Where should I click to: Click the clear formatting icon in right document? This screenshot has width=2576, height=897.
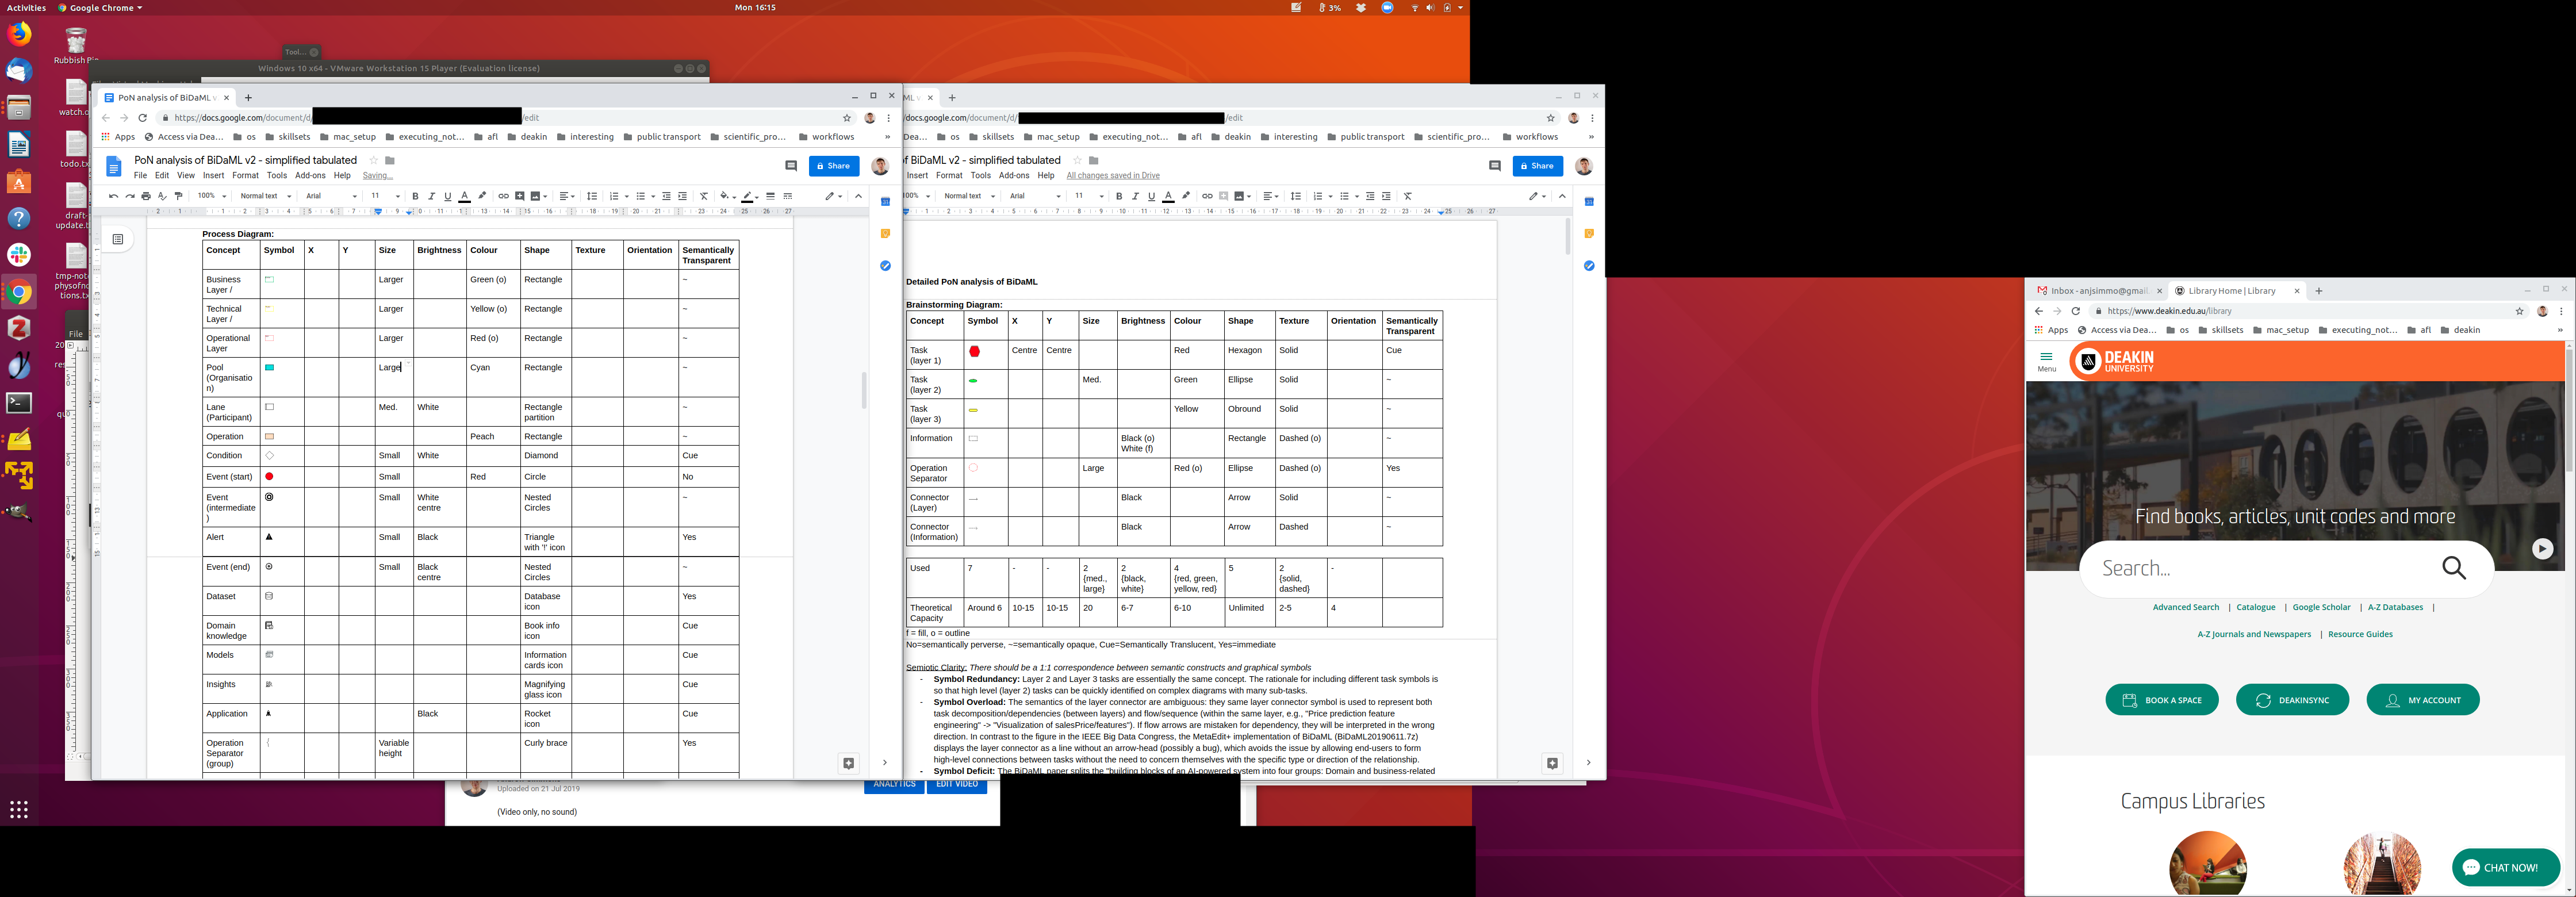[x=1408, y=196]
